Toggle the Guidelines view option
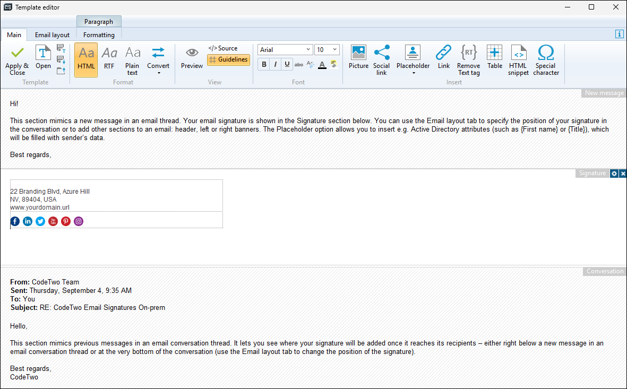 click(228, 60)
